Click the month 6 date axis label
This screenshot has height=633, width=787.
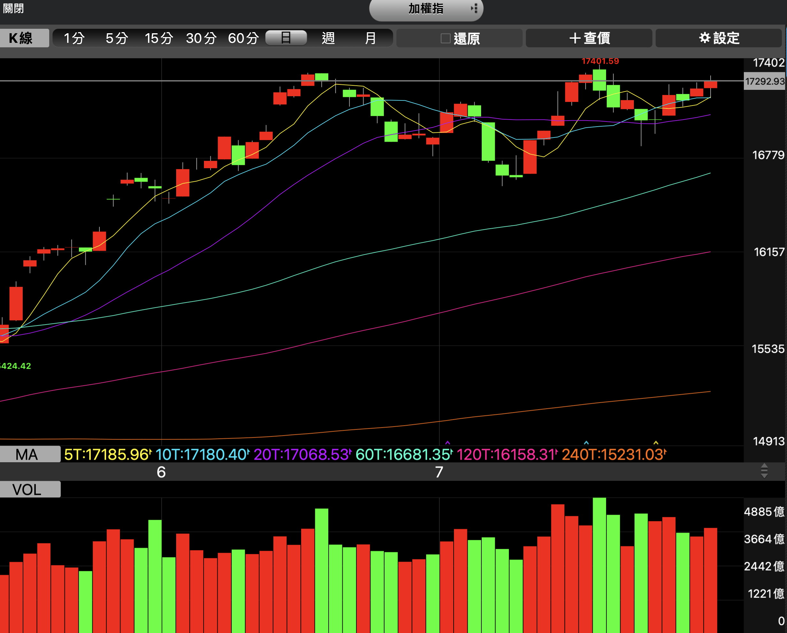click(x=161, y=472)
